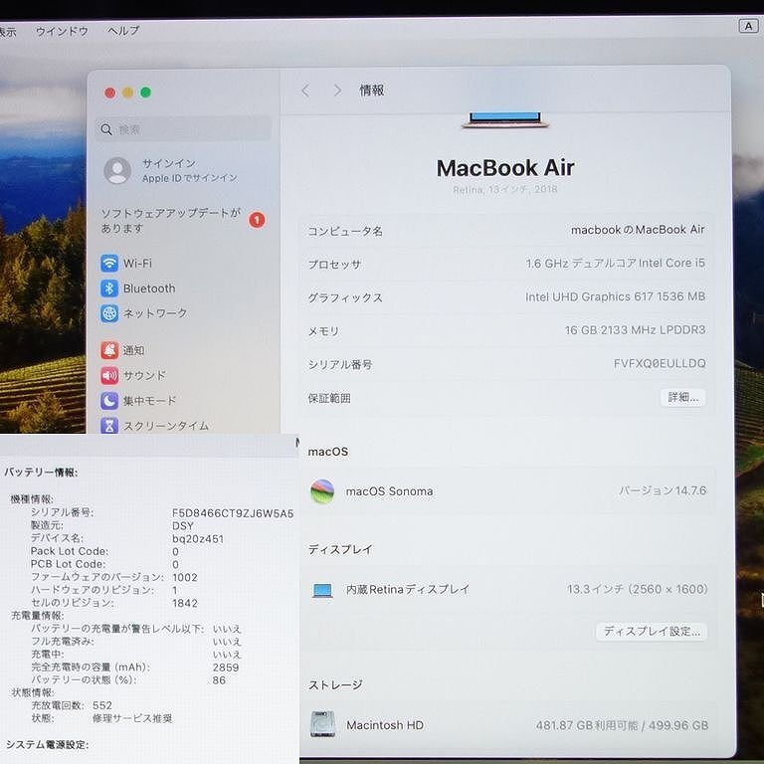Click ストレージ section heading
The height and width of the screenshot is (764, 764).
(x=335, y=685)
